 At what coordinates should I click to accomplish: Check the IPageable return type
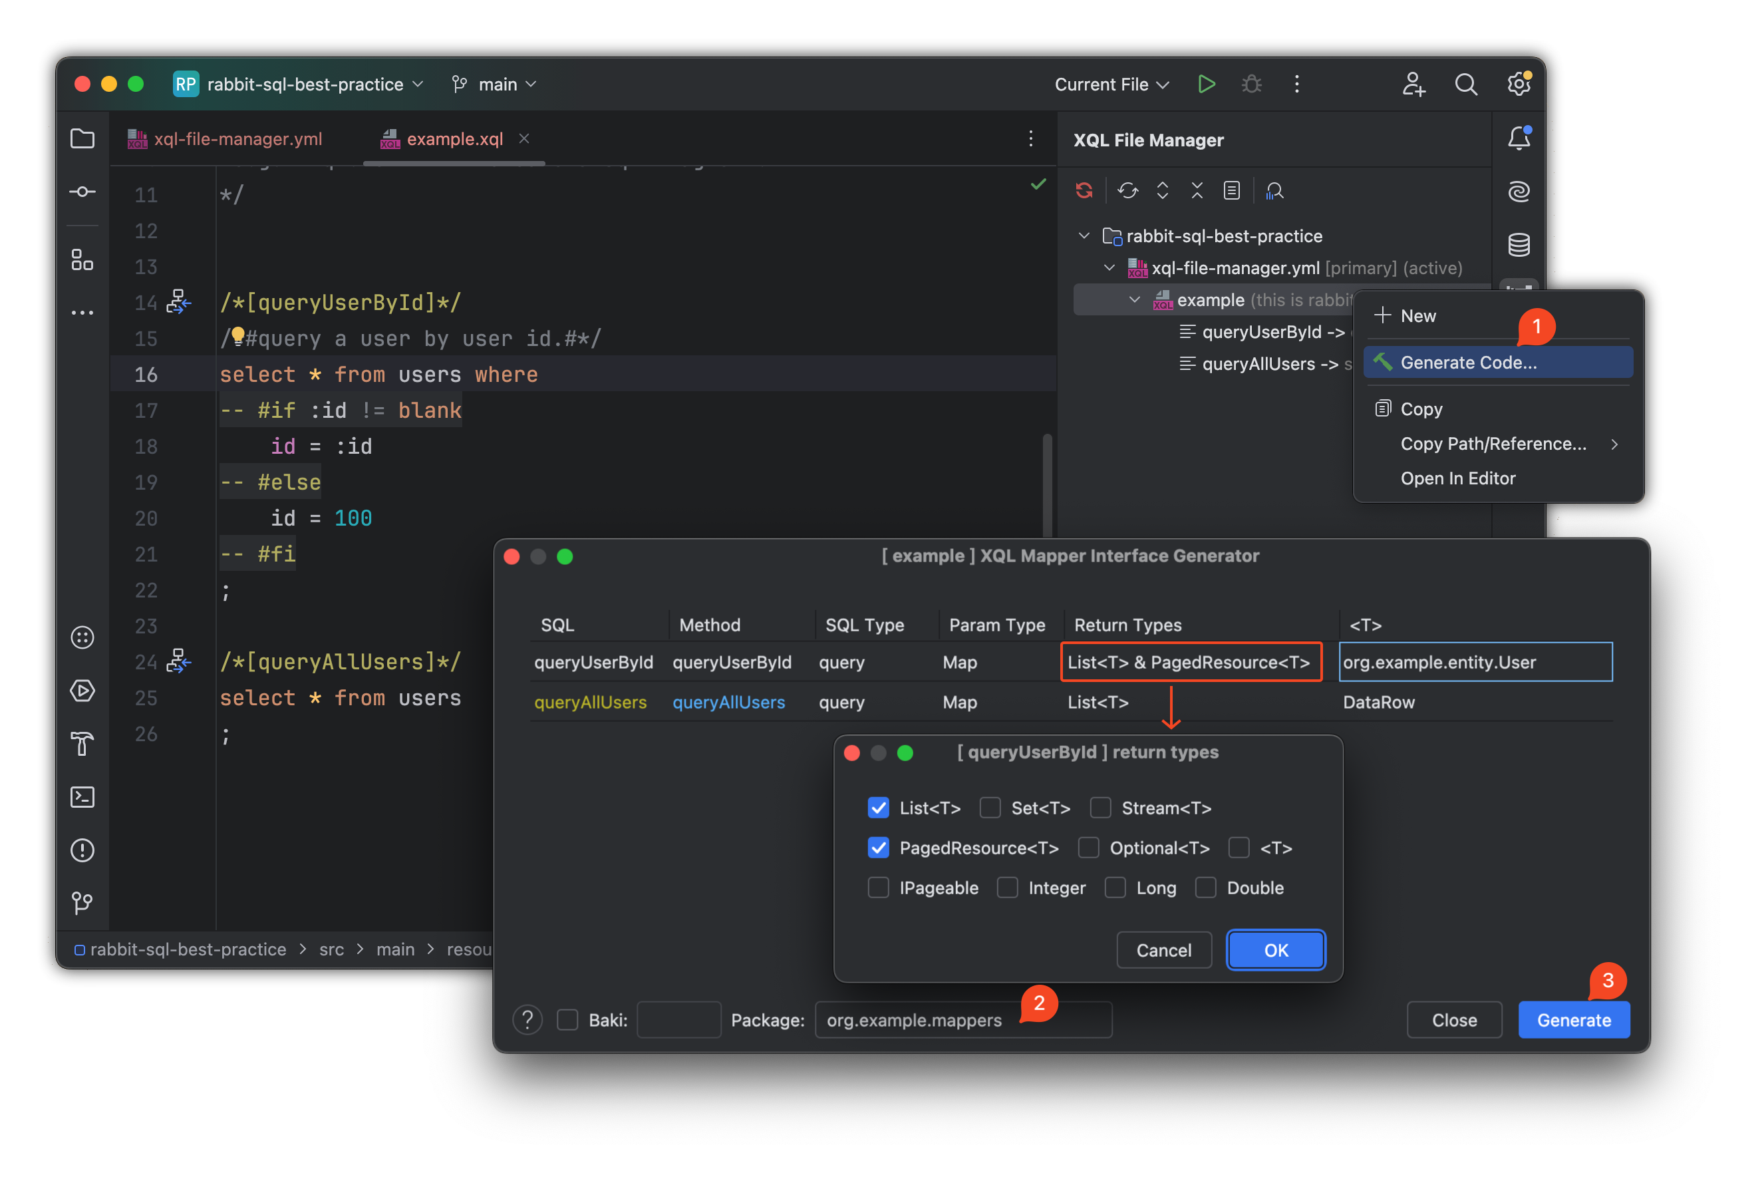click(x=878, y=888)
